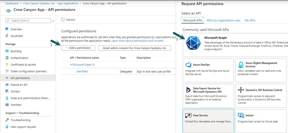Image resolution: width=288 pixels, height=133 pixels.
Task: Click the Owners icon
Action: point(7,91)
